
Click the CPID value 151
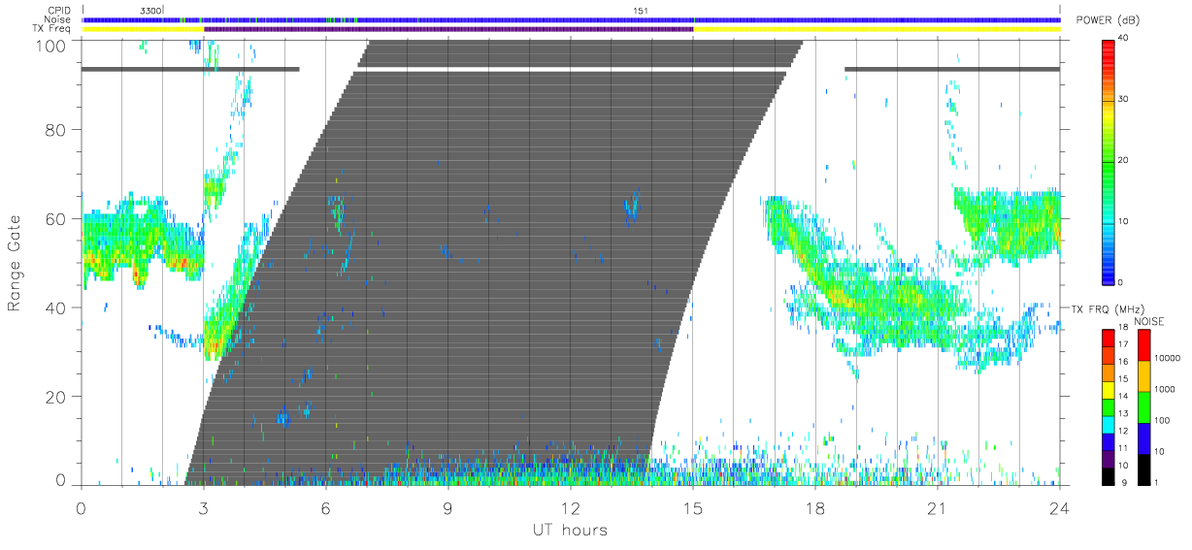click(x=641, y=11)
